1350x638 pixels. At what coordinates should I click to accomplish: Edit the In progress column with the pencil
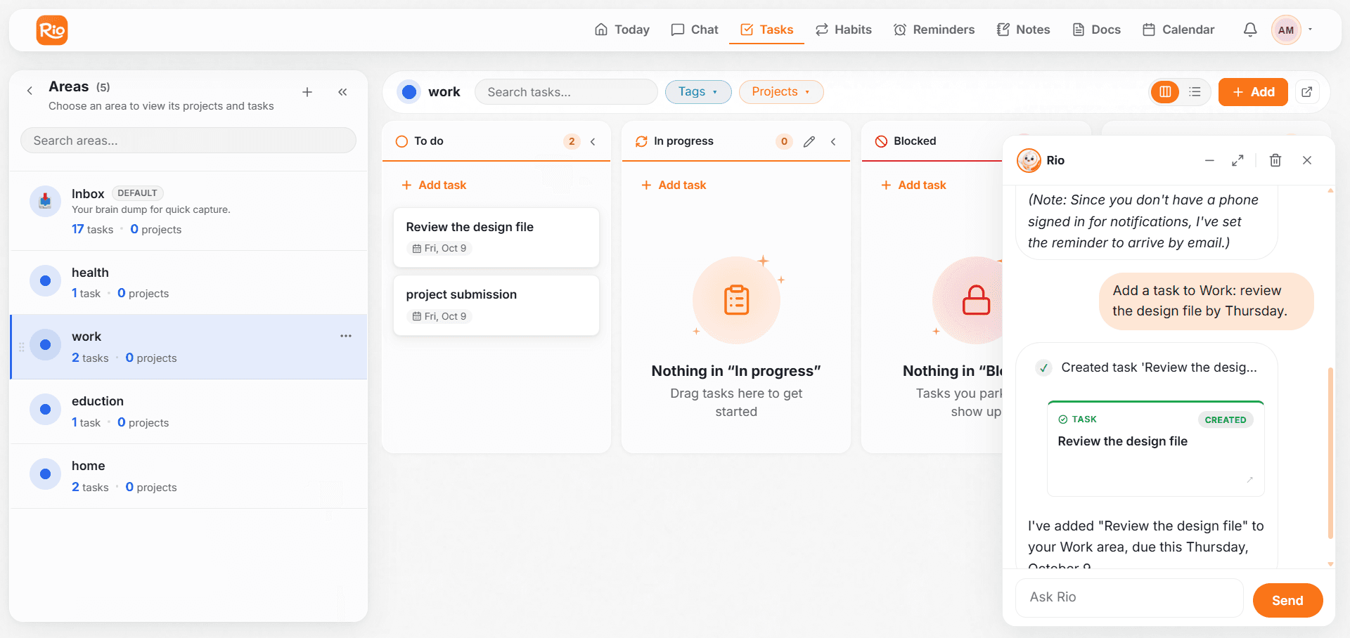[809, 141]
